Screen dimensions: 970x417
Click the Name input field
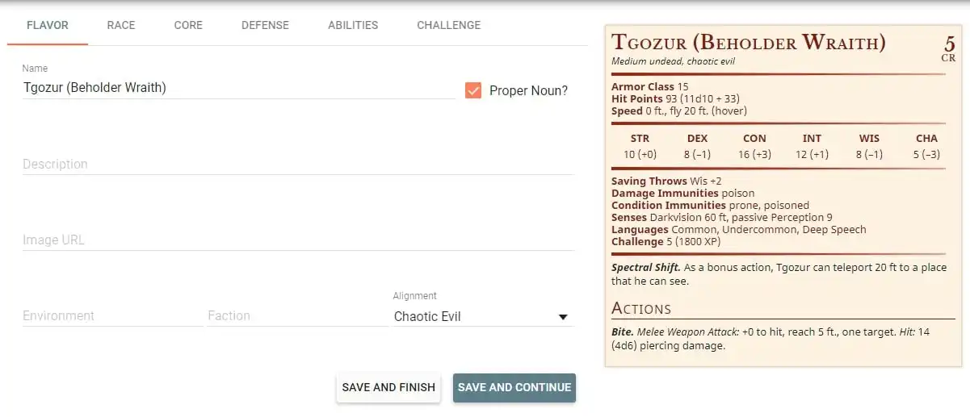coord(239,88)
